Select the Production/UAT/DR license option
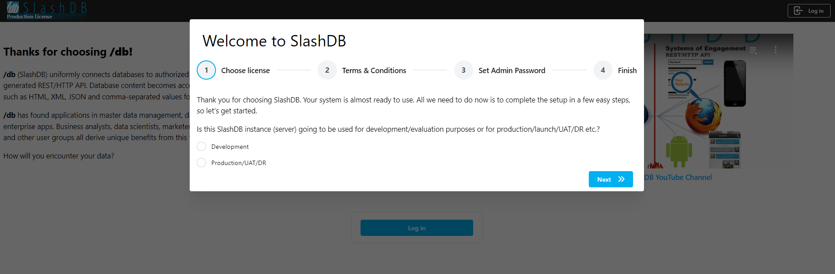 (x=202, y=163)
